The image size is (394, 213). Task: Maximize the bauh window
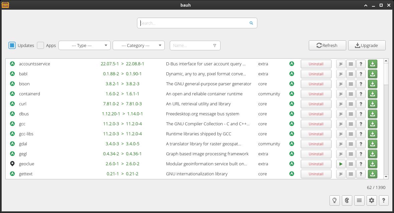point(381,5)
